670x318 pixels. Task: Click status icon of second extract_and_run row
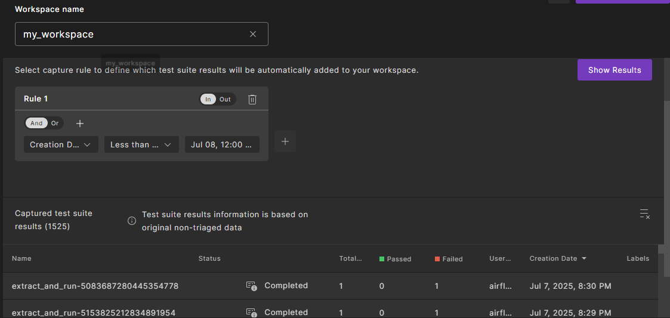click(x=251, y=312)
